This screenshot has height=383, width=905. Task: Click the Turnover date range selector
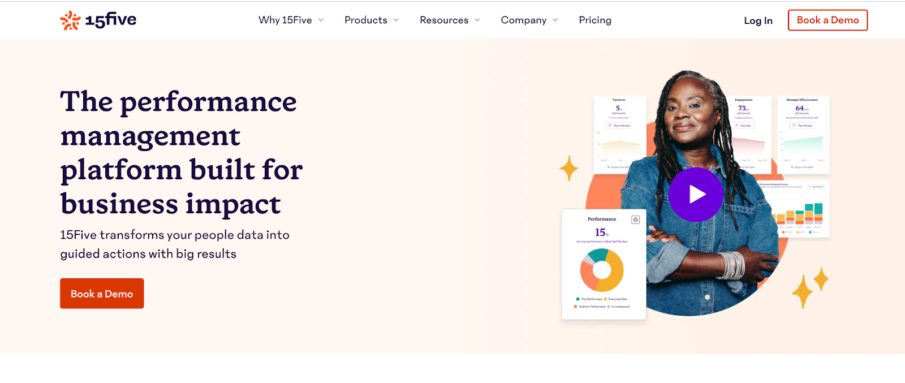coord(619,126)
